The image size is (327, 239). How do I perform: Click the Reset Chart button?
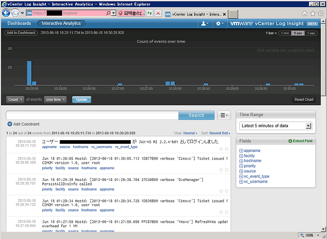pos(304,99)
